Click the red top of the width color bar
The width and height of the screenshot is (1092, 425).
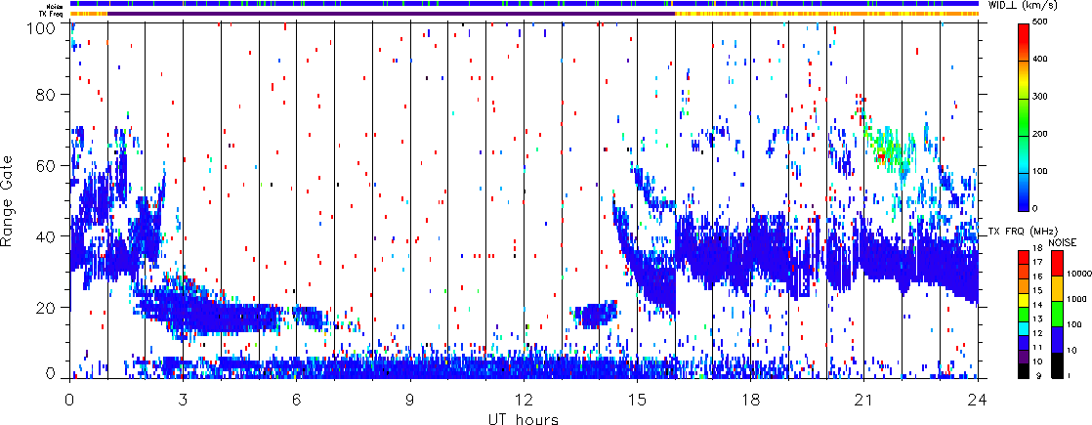click(1022, 34)
